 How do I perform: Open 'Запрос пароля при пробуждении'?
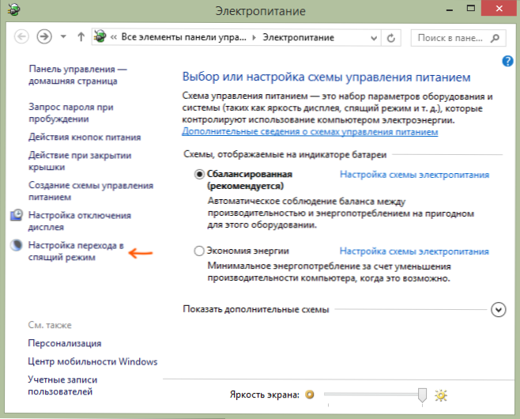[x=71, y=113]
